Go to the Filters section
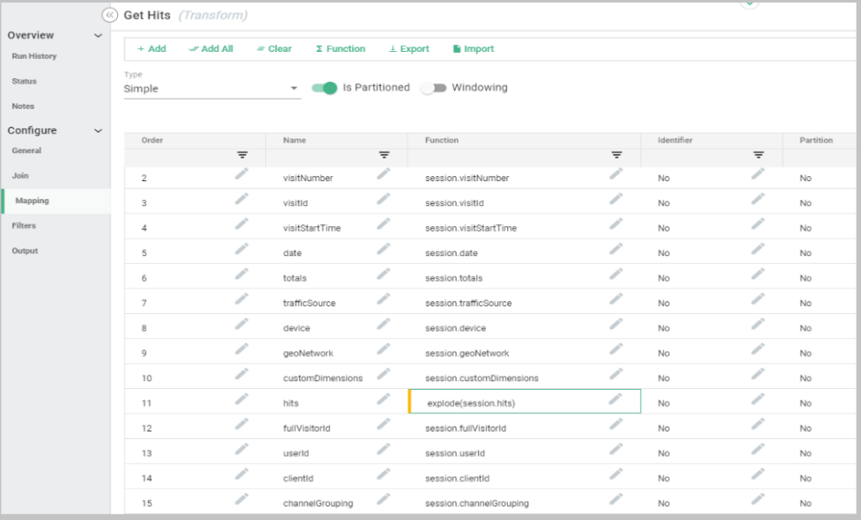The width and height of the screenshot is (861, 520). tap(25, 226)
